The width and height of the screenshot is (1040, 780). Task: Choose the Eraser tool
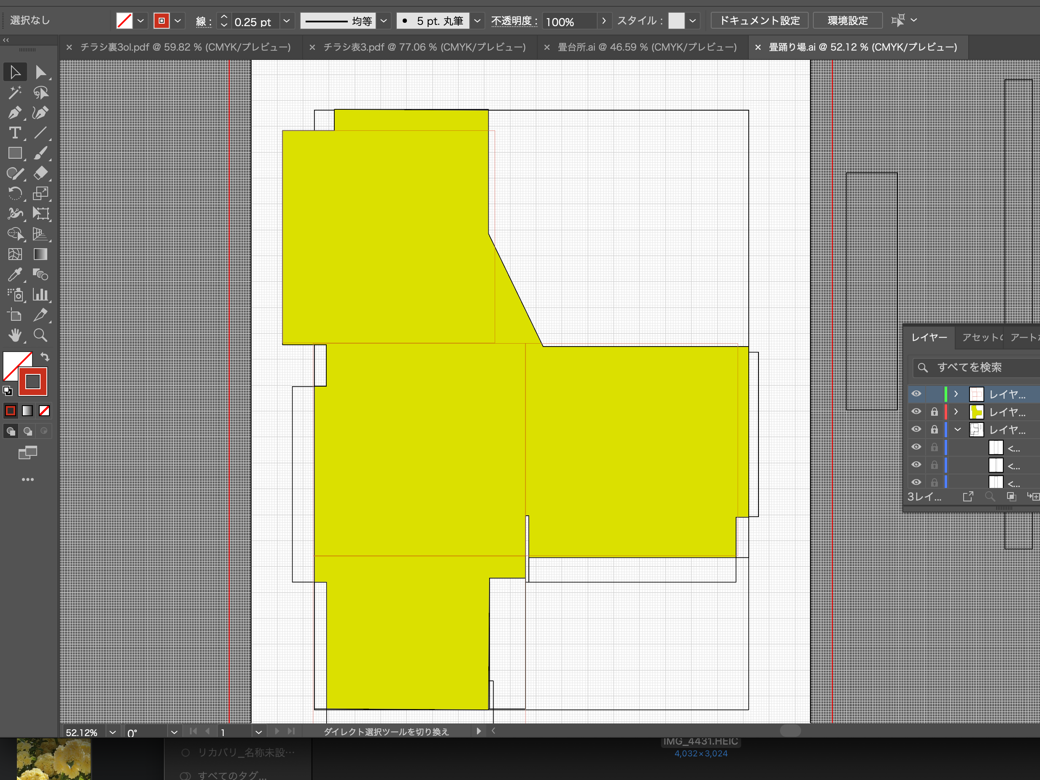[x=41, y=173]
